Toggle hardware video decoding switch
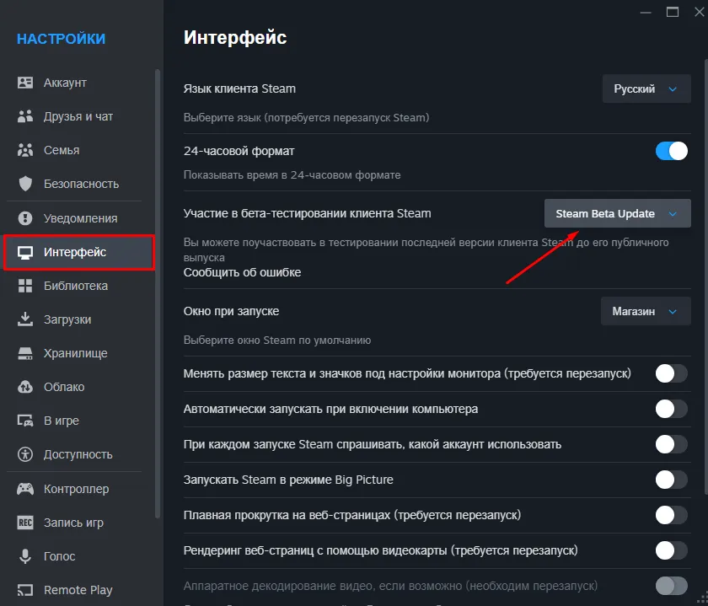Screen dimensions: 708x606 (x=672, y=586)
